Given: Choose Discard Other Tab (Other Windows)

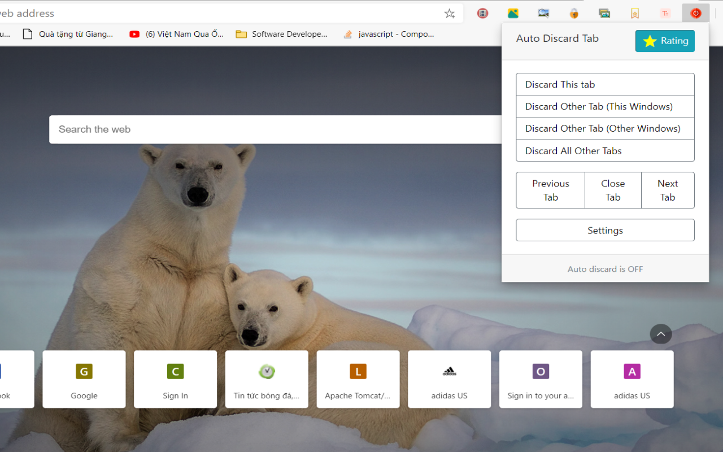Looking at the screenshot, I should 605,128.
